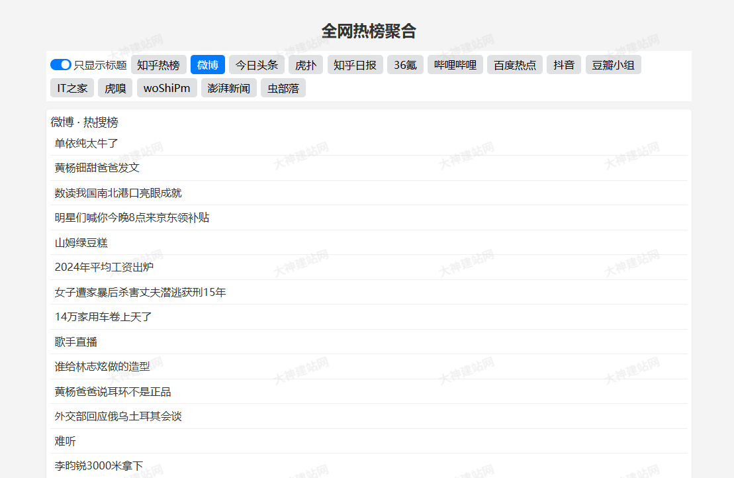The image size is (734, 478).
Task: Switch to the woShiPm tab
Action: pyautogui.click(x=167, y=88)
